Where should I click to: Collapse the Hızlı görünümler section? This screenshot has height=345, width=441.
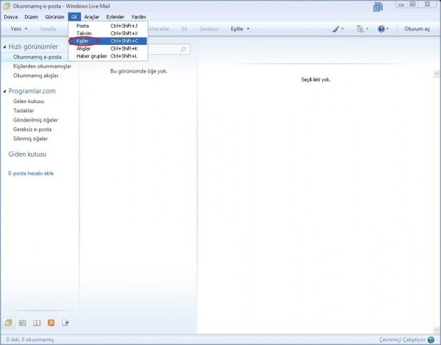[x=4, y=47]
